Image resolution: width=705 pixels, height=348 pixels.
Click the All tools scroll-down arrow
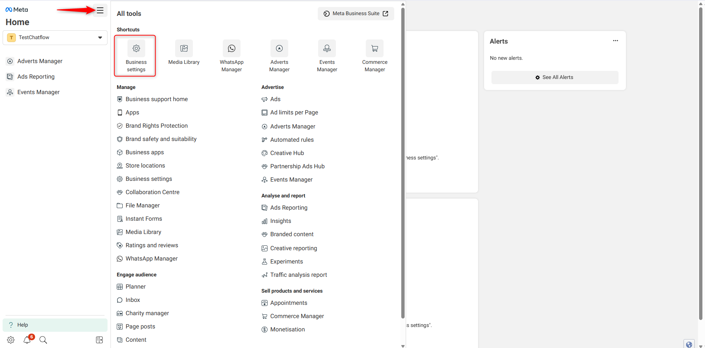pyautogui.click(x=403, y=346)
